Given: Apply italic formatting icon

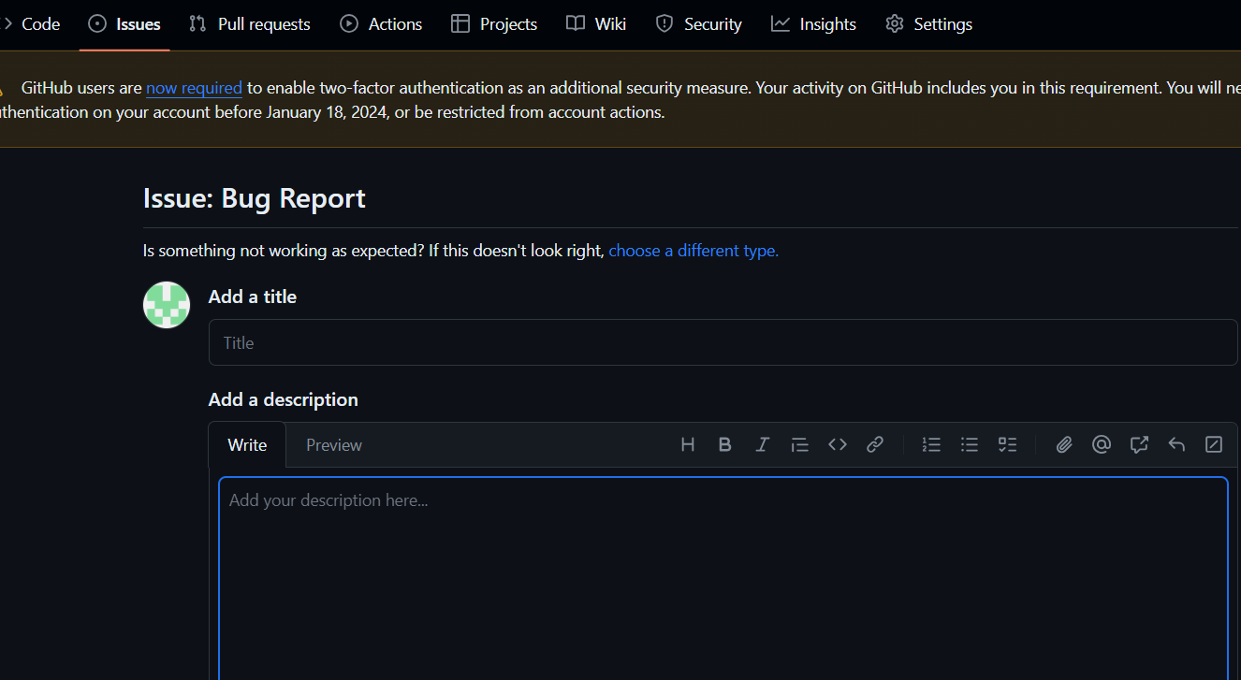Looking at the screenshot, I should (x=763, y=445).
